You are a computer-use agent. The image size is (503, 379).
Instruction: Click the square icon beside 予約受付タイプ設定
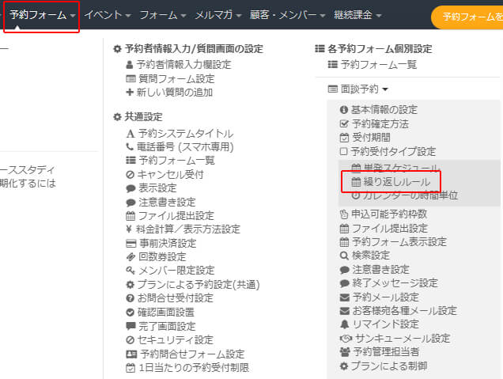(x=343, y=151)
